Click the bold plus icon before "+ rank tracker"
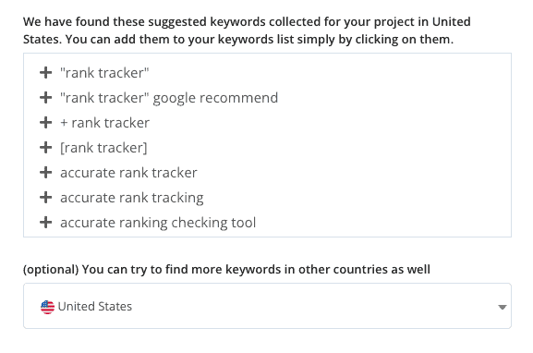This screenshot has width=533, height=353. [45, 123]
